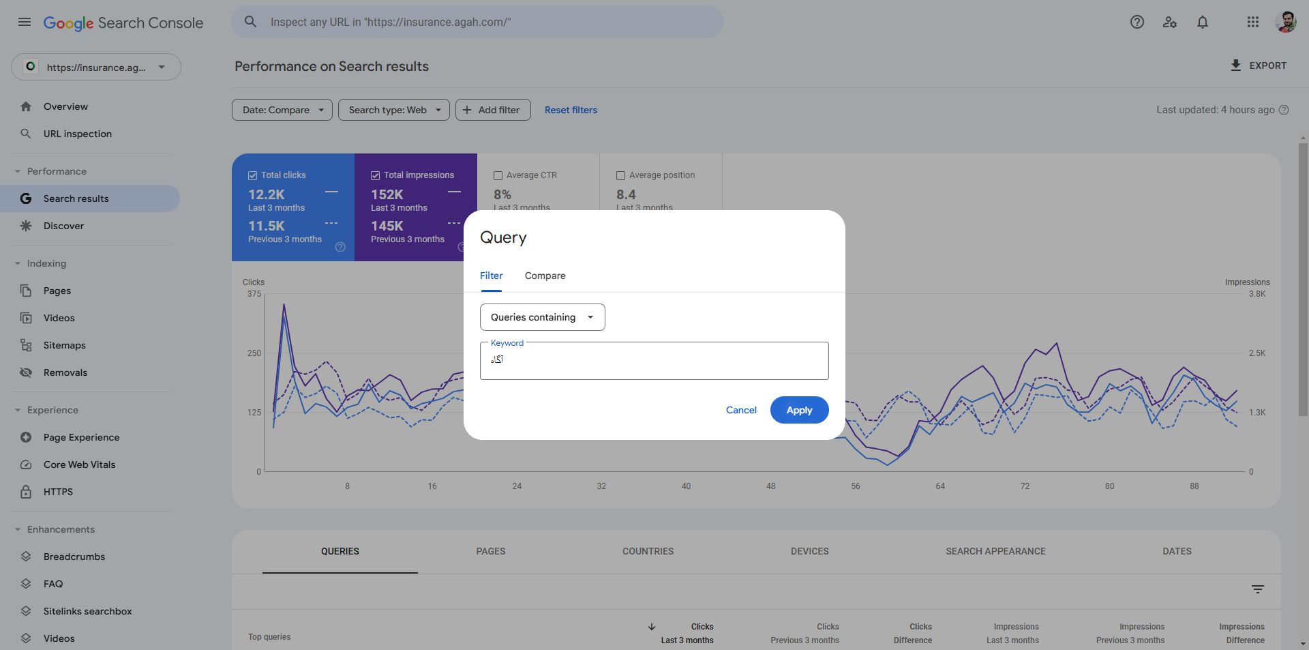Click the page vertical scrollbar
The height and width of the screenshot is (650, 1309).
(1303, 273)
